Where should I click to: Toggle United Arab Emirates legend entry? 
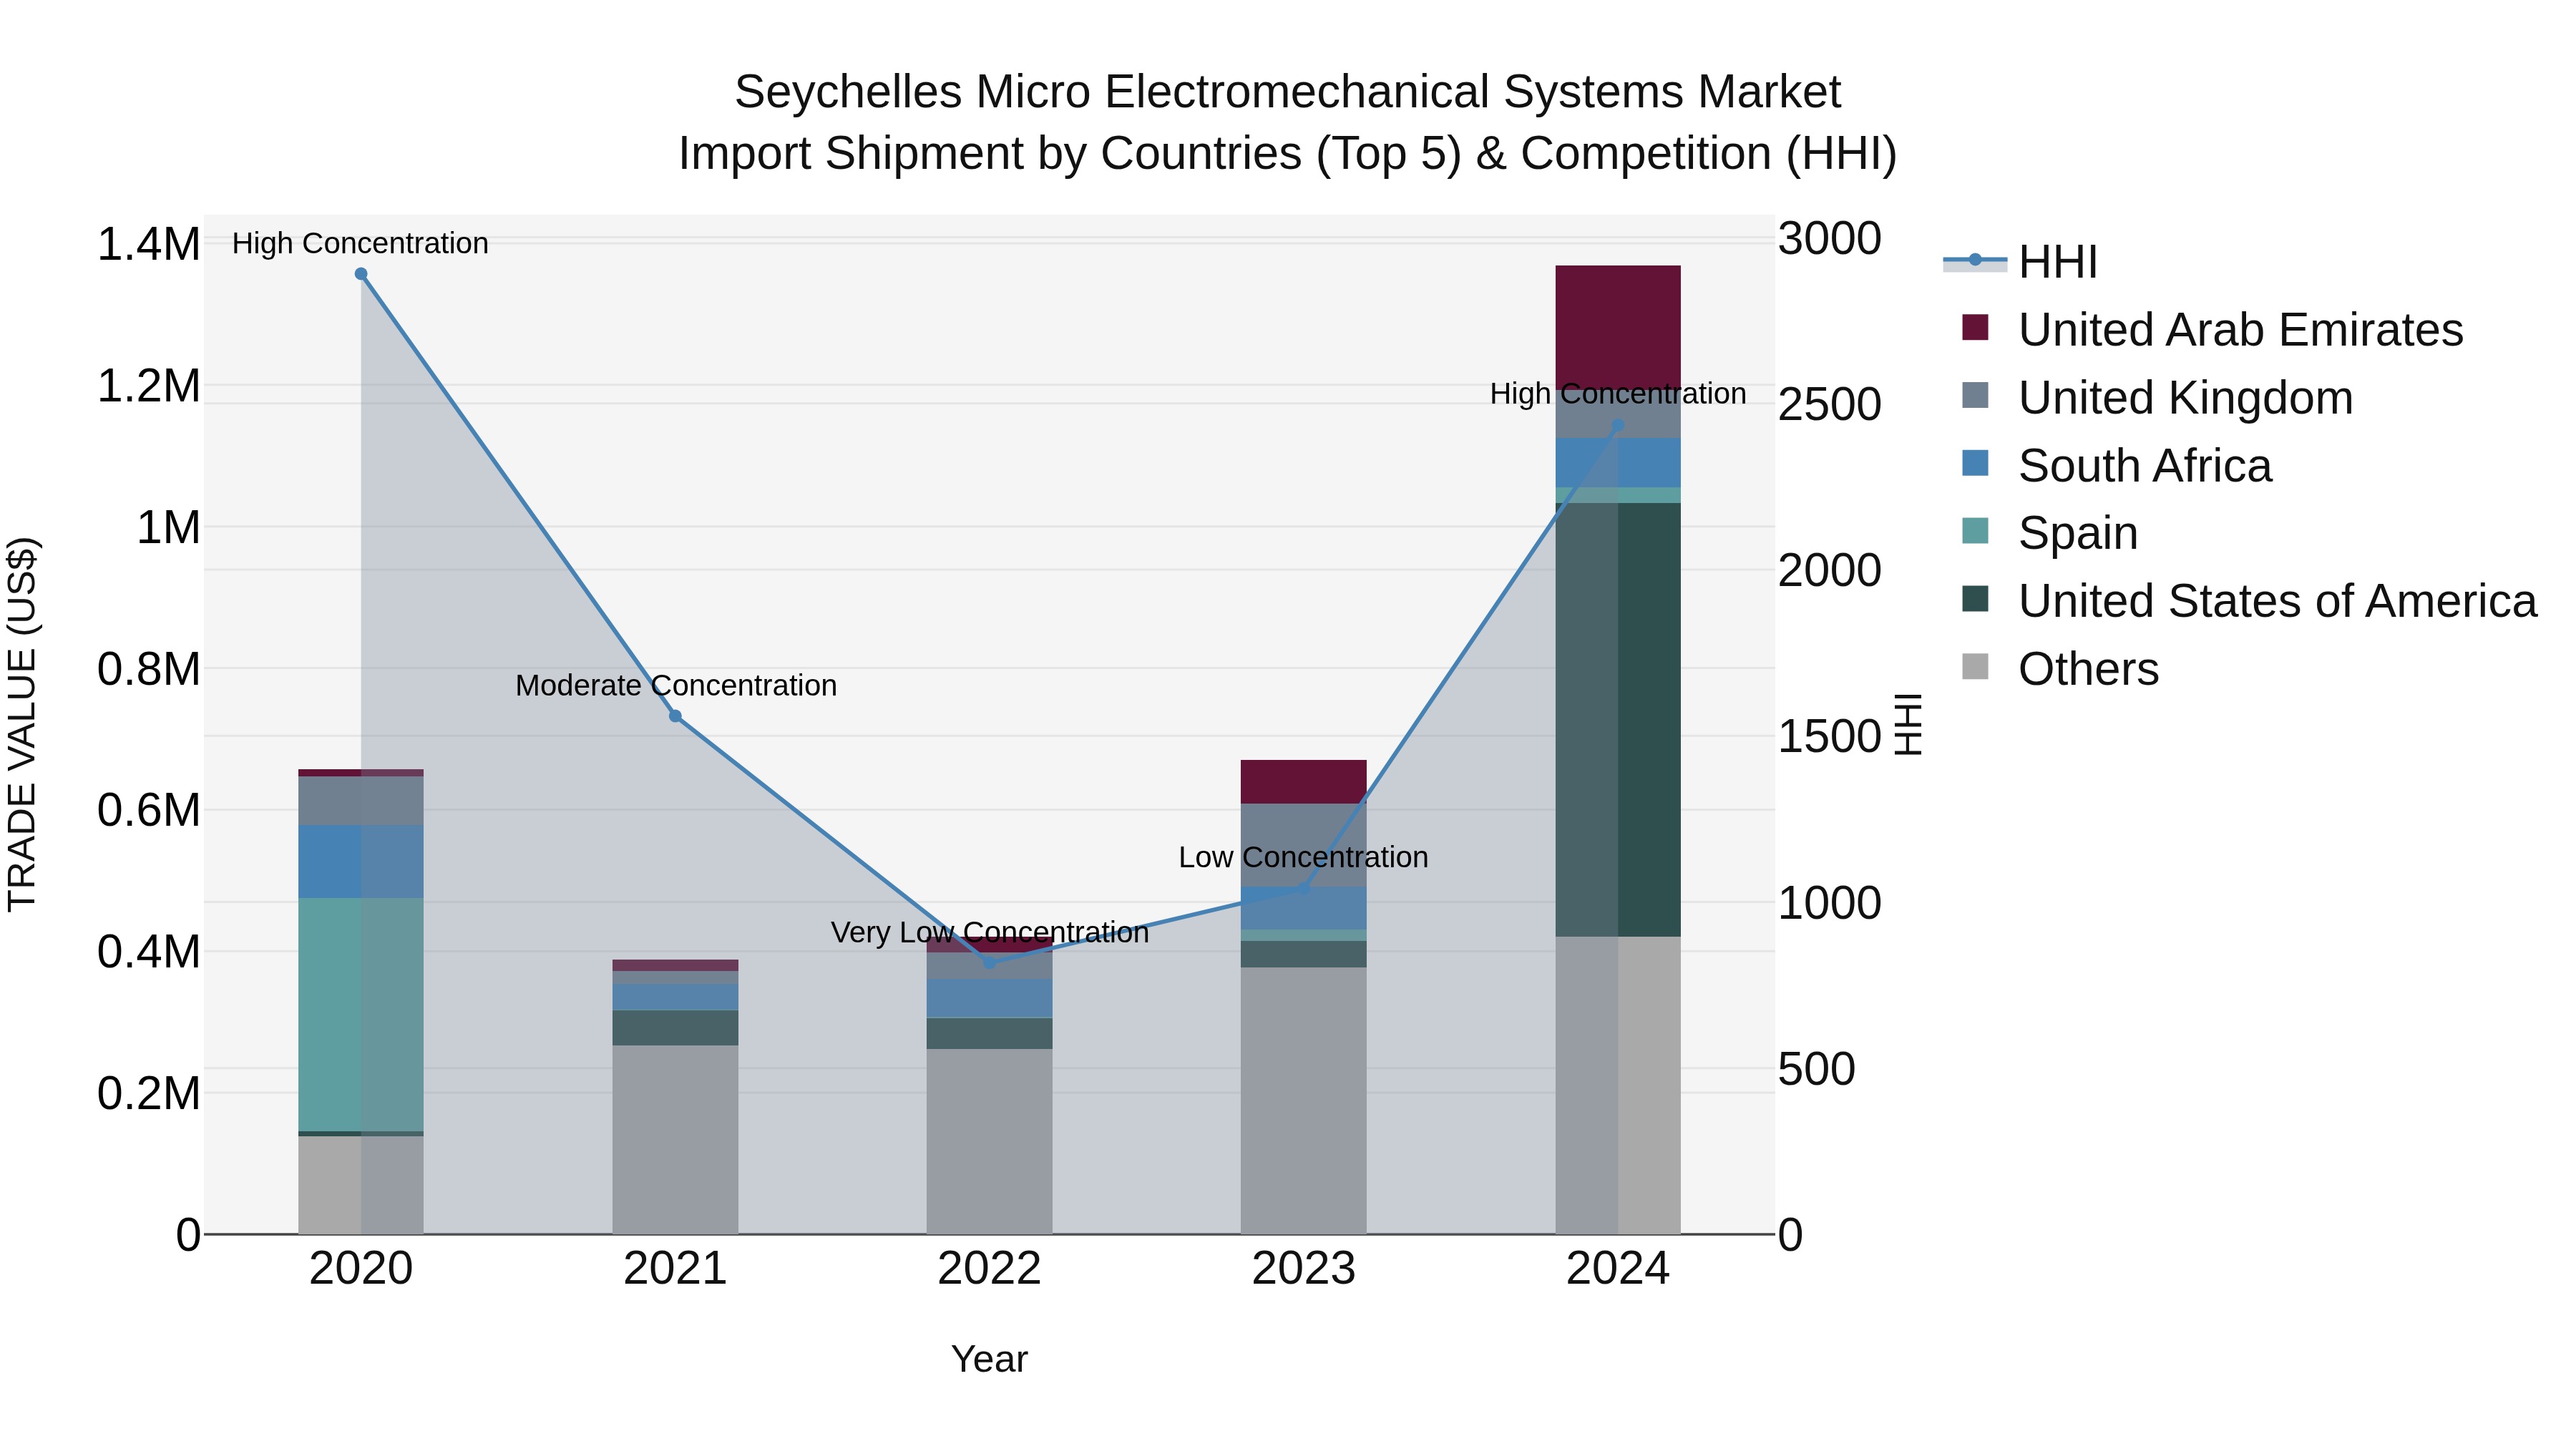click(2212, 329)
